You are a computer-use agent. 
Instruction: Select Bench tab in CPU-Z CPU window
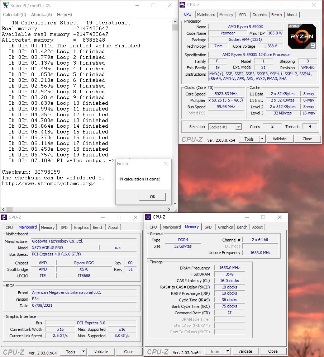[x=276, y=15]
